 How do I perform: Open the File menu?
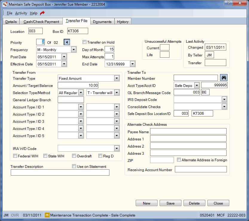coord(10,13)
